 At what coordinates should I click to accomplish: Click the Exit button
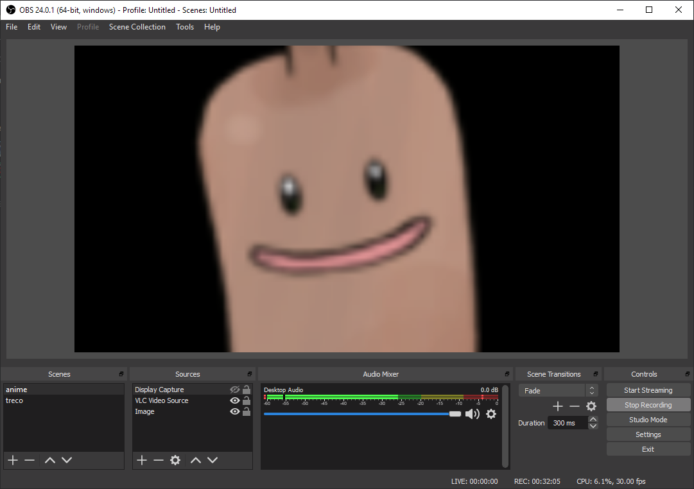[x=648, y=449]
